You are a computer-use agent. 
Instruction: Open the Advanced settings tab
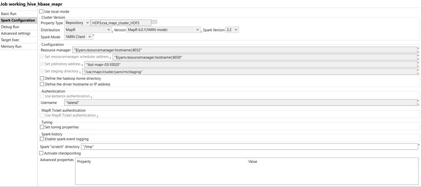(19, 33)
